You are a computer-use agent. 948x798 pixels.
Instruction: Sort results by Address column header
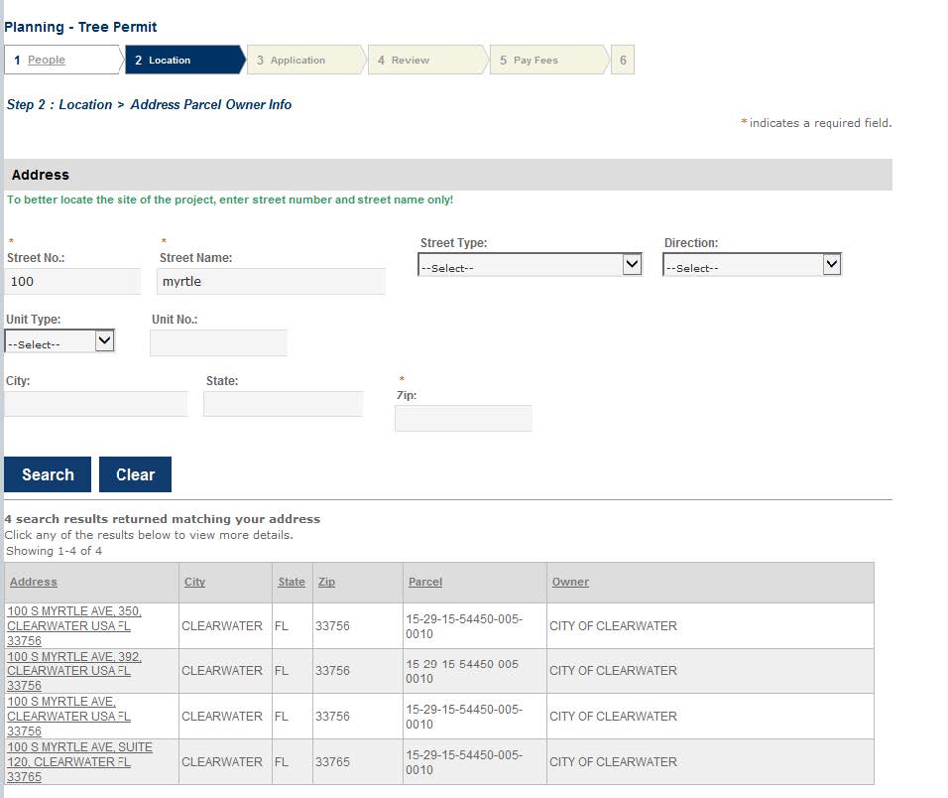pos(34,582)
